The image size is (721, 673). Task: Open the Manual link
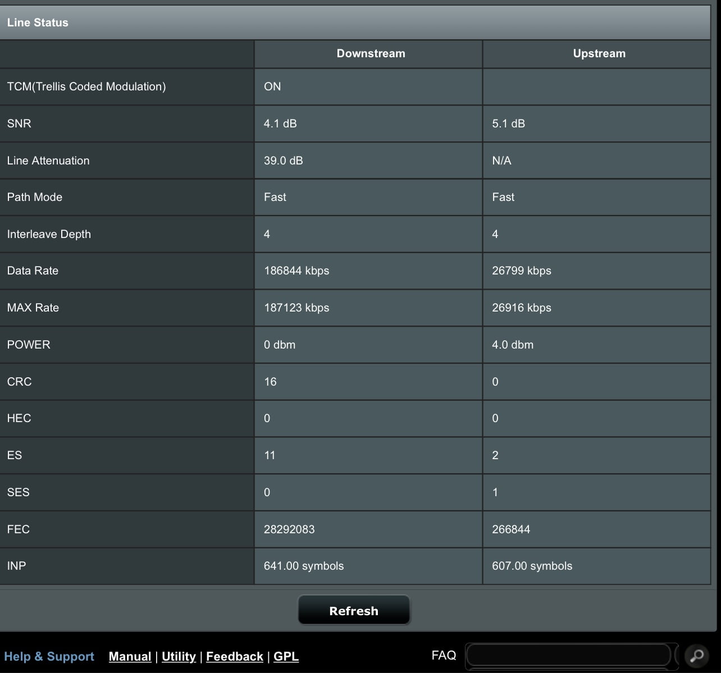point(130,656)
